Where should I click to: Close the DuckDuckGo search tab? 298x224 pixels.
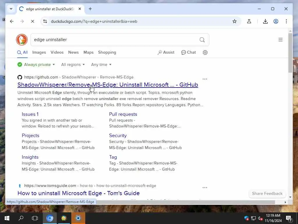pos(80,9)
